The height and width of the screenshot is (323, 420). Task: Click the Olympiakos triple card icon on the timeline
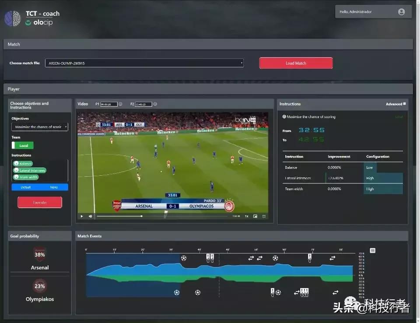tap(304, 292)
